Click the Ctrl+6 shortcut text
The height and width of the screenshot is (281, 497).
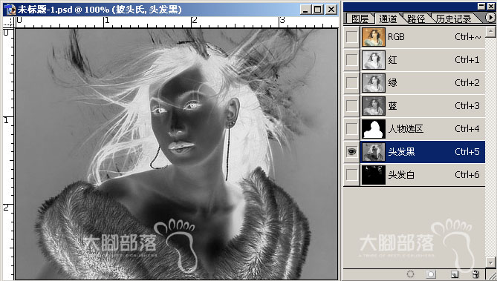(x=467, y=175)
